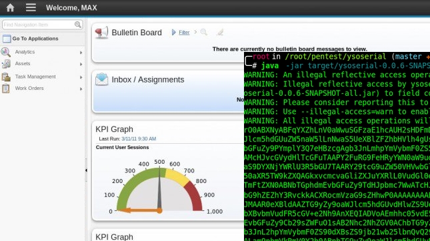The width and height of the screenshot is (430, 241).
Task: Click the second KPI Graph heading below
Action: tap(115, 236)
